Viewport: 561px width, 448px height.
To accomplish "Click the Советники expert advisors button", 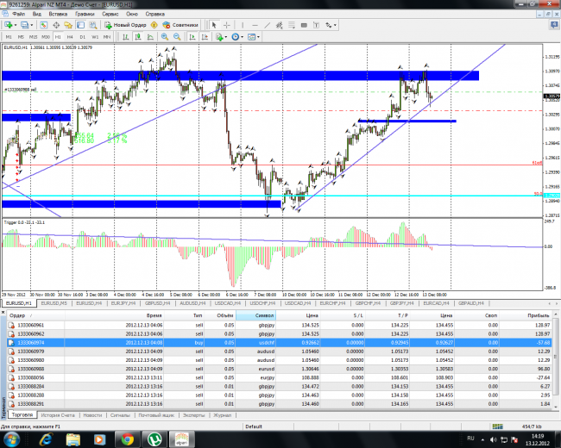I will (180, 26).
